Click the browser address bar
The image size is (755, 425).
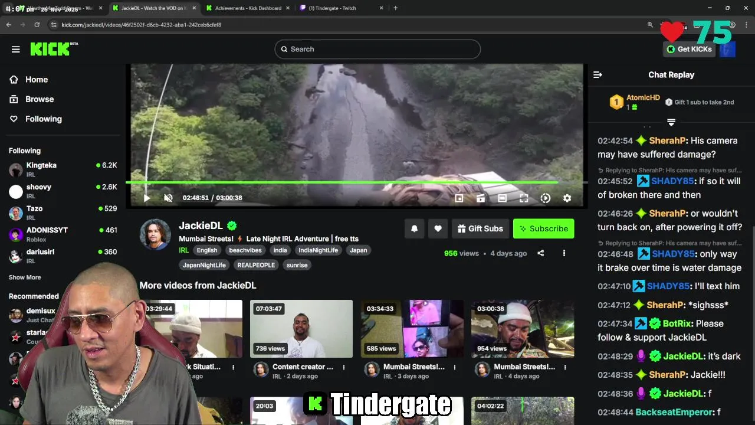pyautogui.click(x=348, y=25)
